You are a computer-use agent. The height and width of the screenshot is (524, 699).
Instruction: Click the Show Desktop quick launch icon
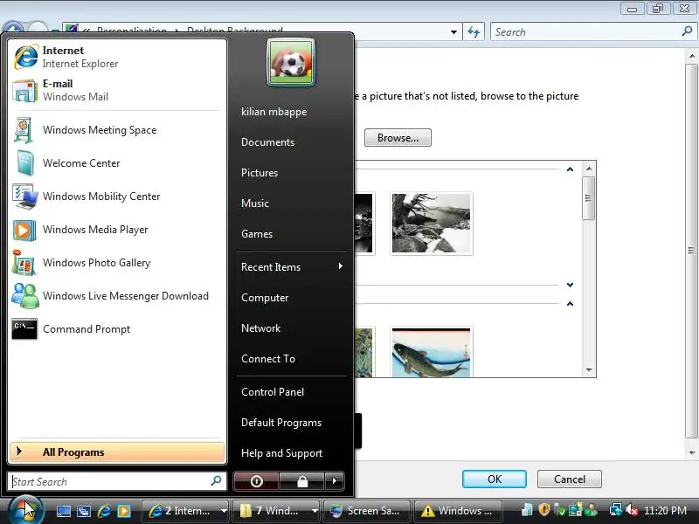click(x=64, y=511)
